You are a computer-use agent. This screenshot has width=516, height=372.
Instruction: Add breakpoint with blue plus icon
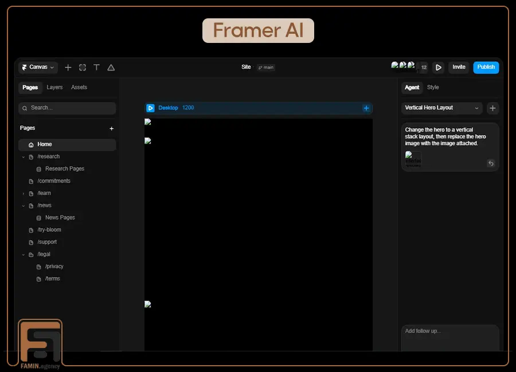366,108
